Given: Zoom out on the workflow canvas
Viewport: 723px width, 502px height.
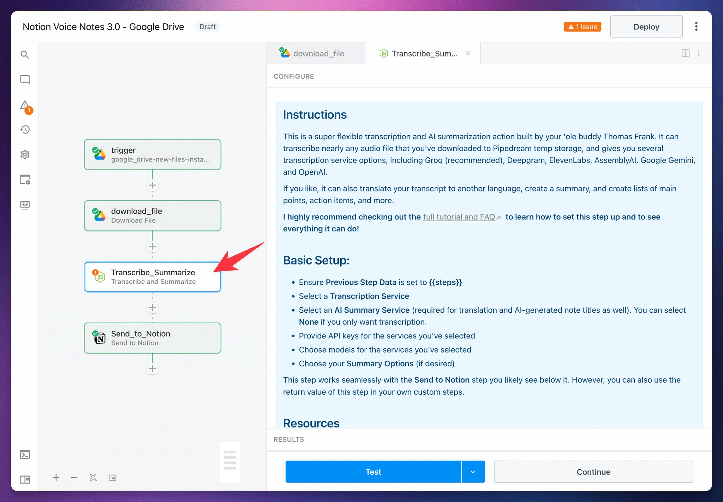Looking at the screenshot, I should [x=74, y=478].
